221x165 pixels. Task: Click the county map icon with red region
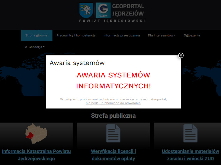coord(36,134)
